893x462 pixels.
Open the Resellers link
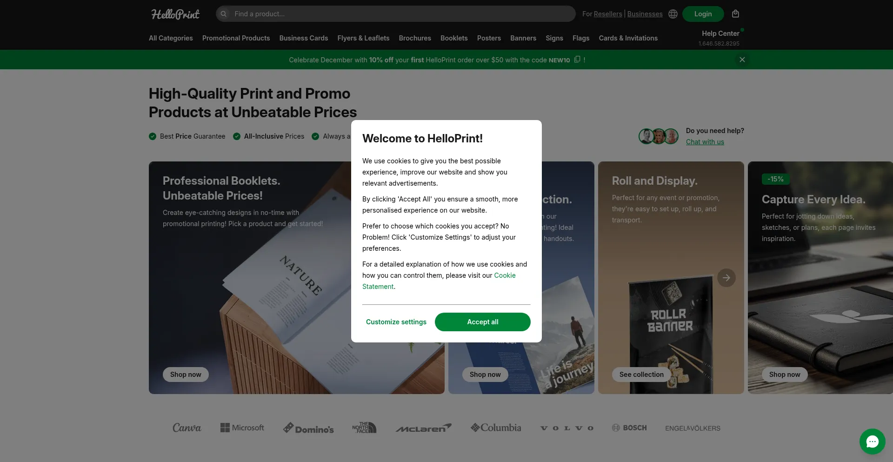(x=608, y=14)
